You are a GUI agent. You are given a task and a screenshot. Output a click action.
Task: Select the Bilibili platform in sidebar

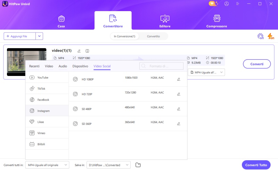[47, 144]
